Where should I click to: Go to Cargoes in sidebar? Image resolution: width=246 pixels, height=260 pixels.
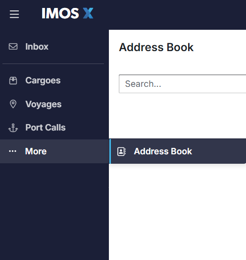point(54,80)
